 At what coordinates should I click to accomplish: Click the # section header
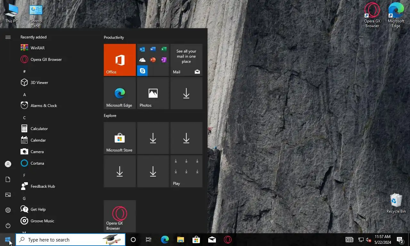(24, 71)
